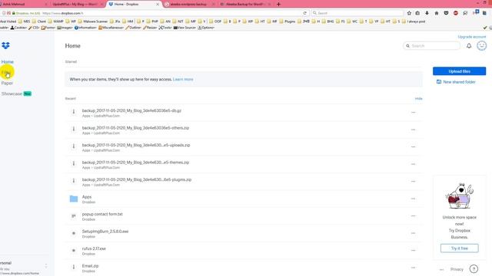Open the account avatar smiley menu

482,46
